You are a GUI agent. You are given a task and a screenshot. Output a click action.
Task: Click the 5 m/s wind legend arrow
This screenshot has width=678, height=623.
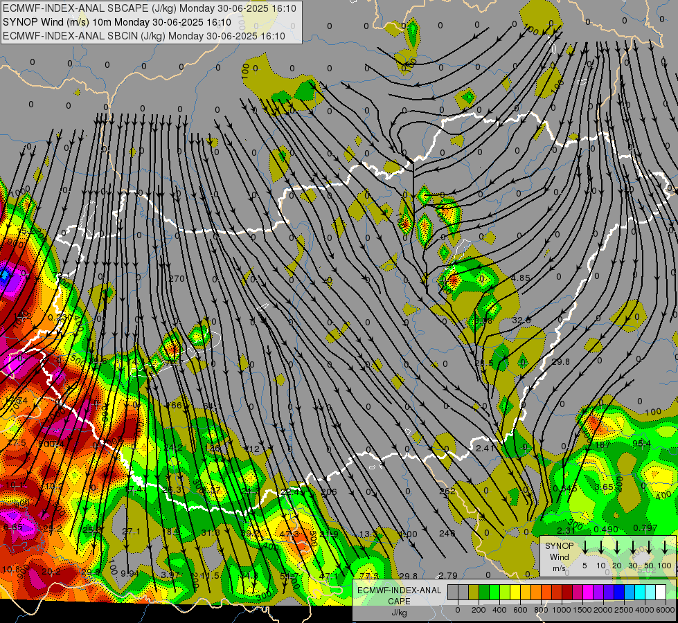[x=585, y=547]
